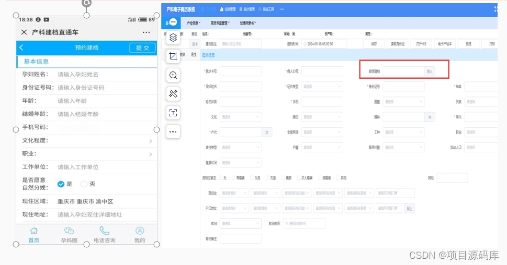The image size is (507, 265).
Task: Click the fullscreen icon at top right
Action: point(495,9)
